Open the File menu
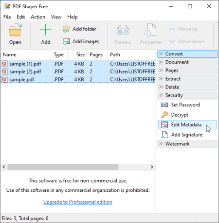This screenshot has width=219, height=223. [7, 17]
